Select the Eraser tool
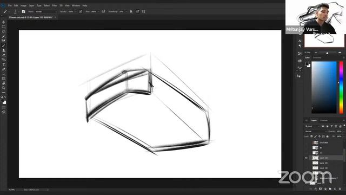 pyautogui.click(x=4, y=55)
